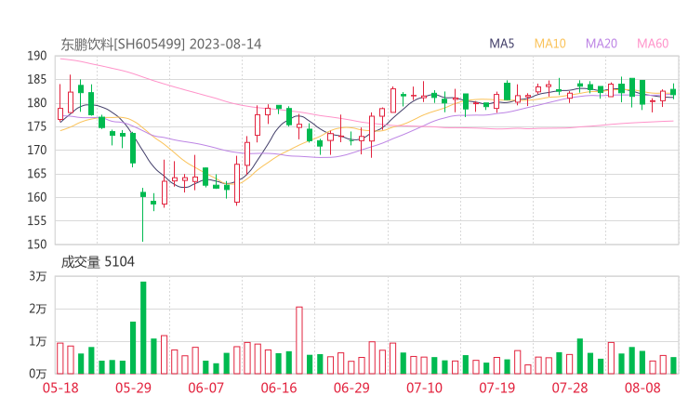Screen dimensions: 688x409
Task: Click the 06-29 date axis label
Action: pyautogui.click(x=351, y=388)
